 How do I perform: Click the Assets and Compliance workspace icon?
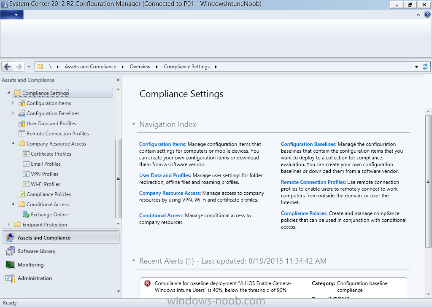10,237
